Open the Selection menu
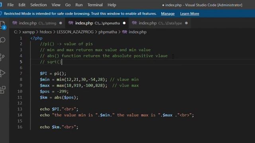The height and width of the screenshot is (143, 255). pos(39,5)
